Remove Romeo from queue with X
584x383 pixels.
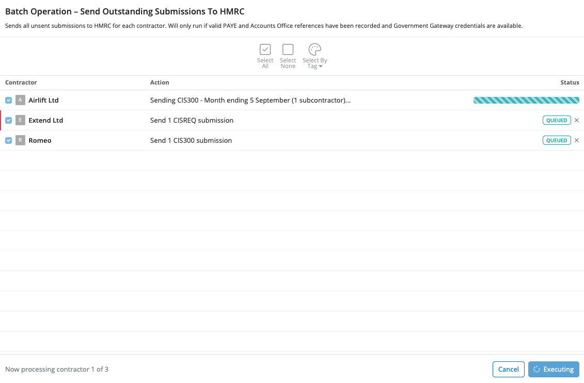coord(577,140)
